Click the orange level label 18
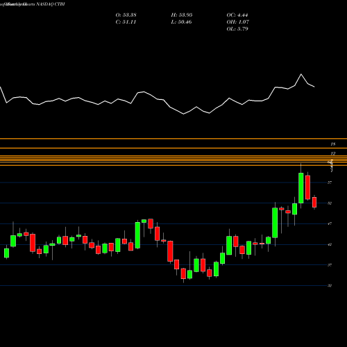This screenshot has height=347, width=347. (333, 144)
